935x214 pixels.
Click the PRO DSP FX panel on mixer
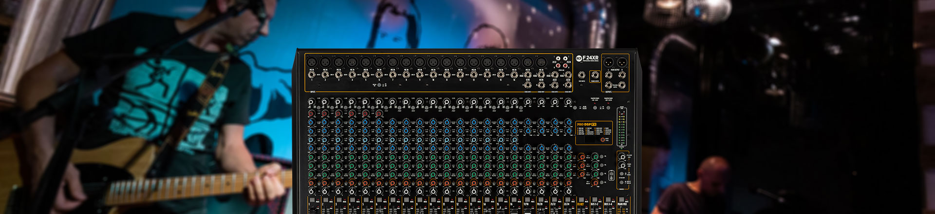[x=594, y=132]
